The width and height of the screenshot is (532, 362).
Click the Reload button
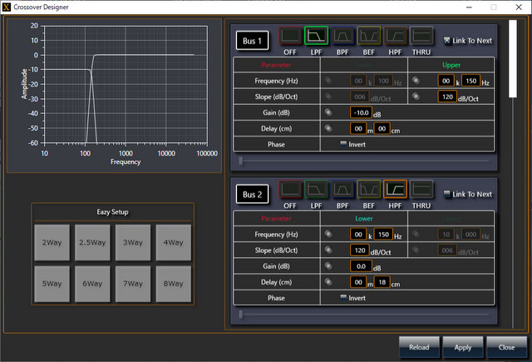(x=419, y=346)
